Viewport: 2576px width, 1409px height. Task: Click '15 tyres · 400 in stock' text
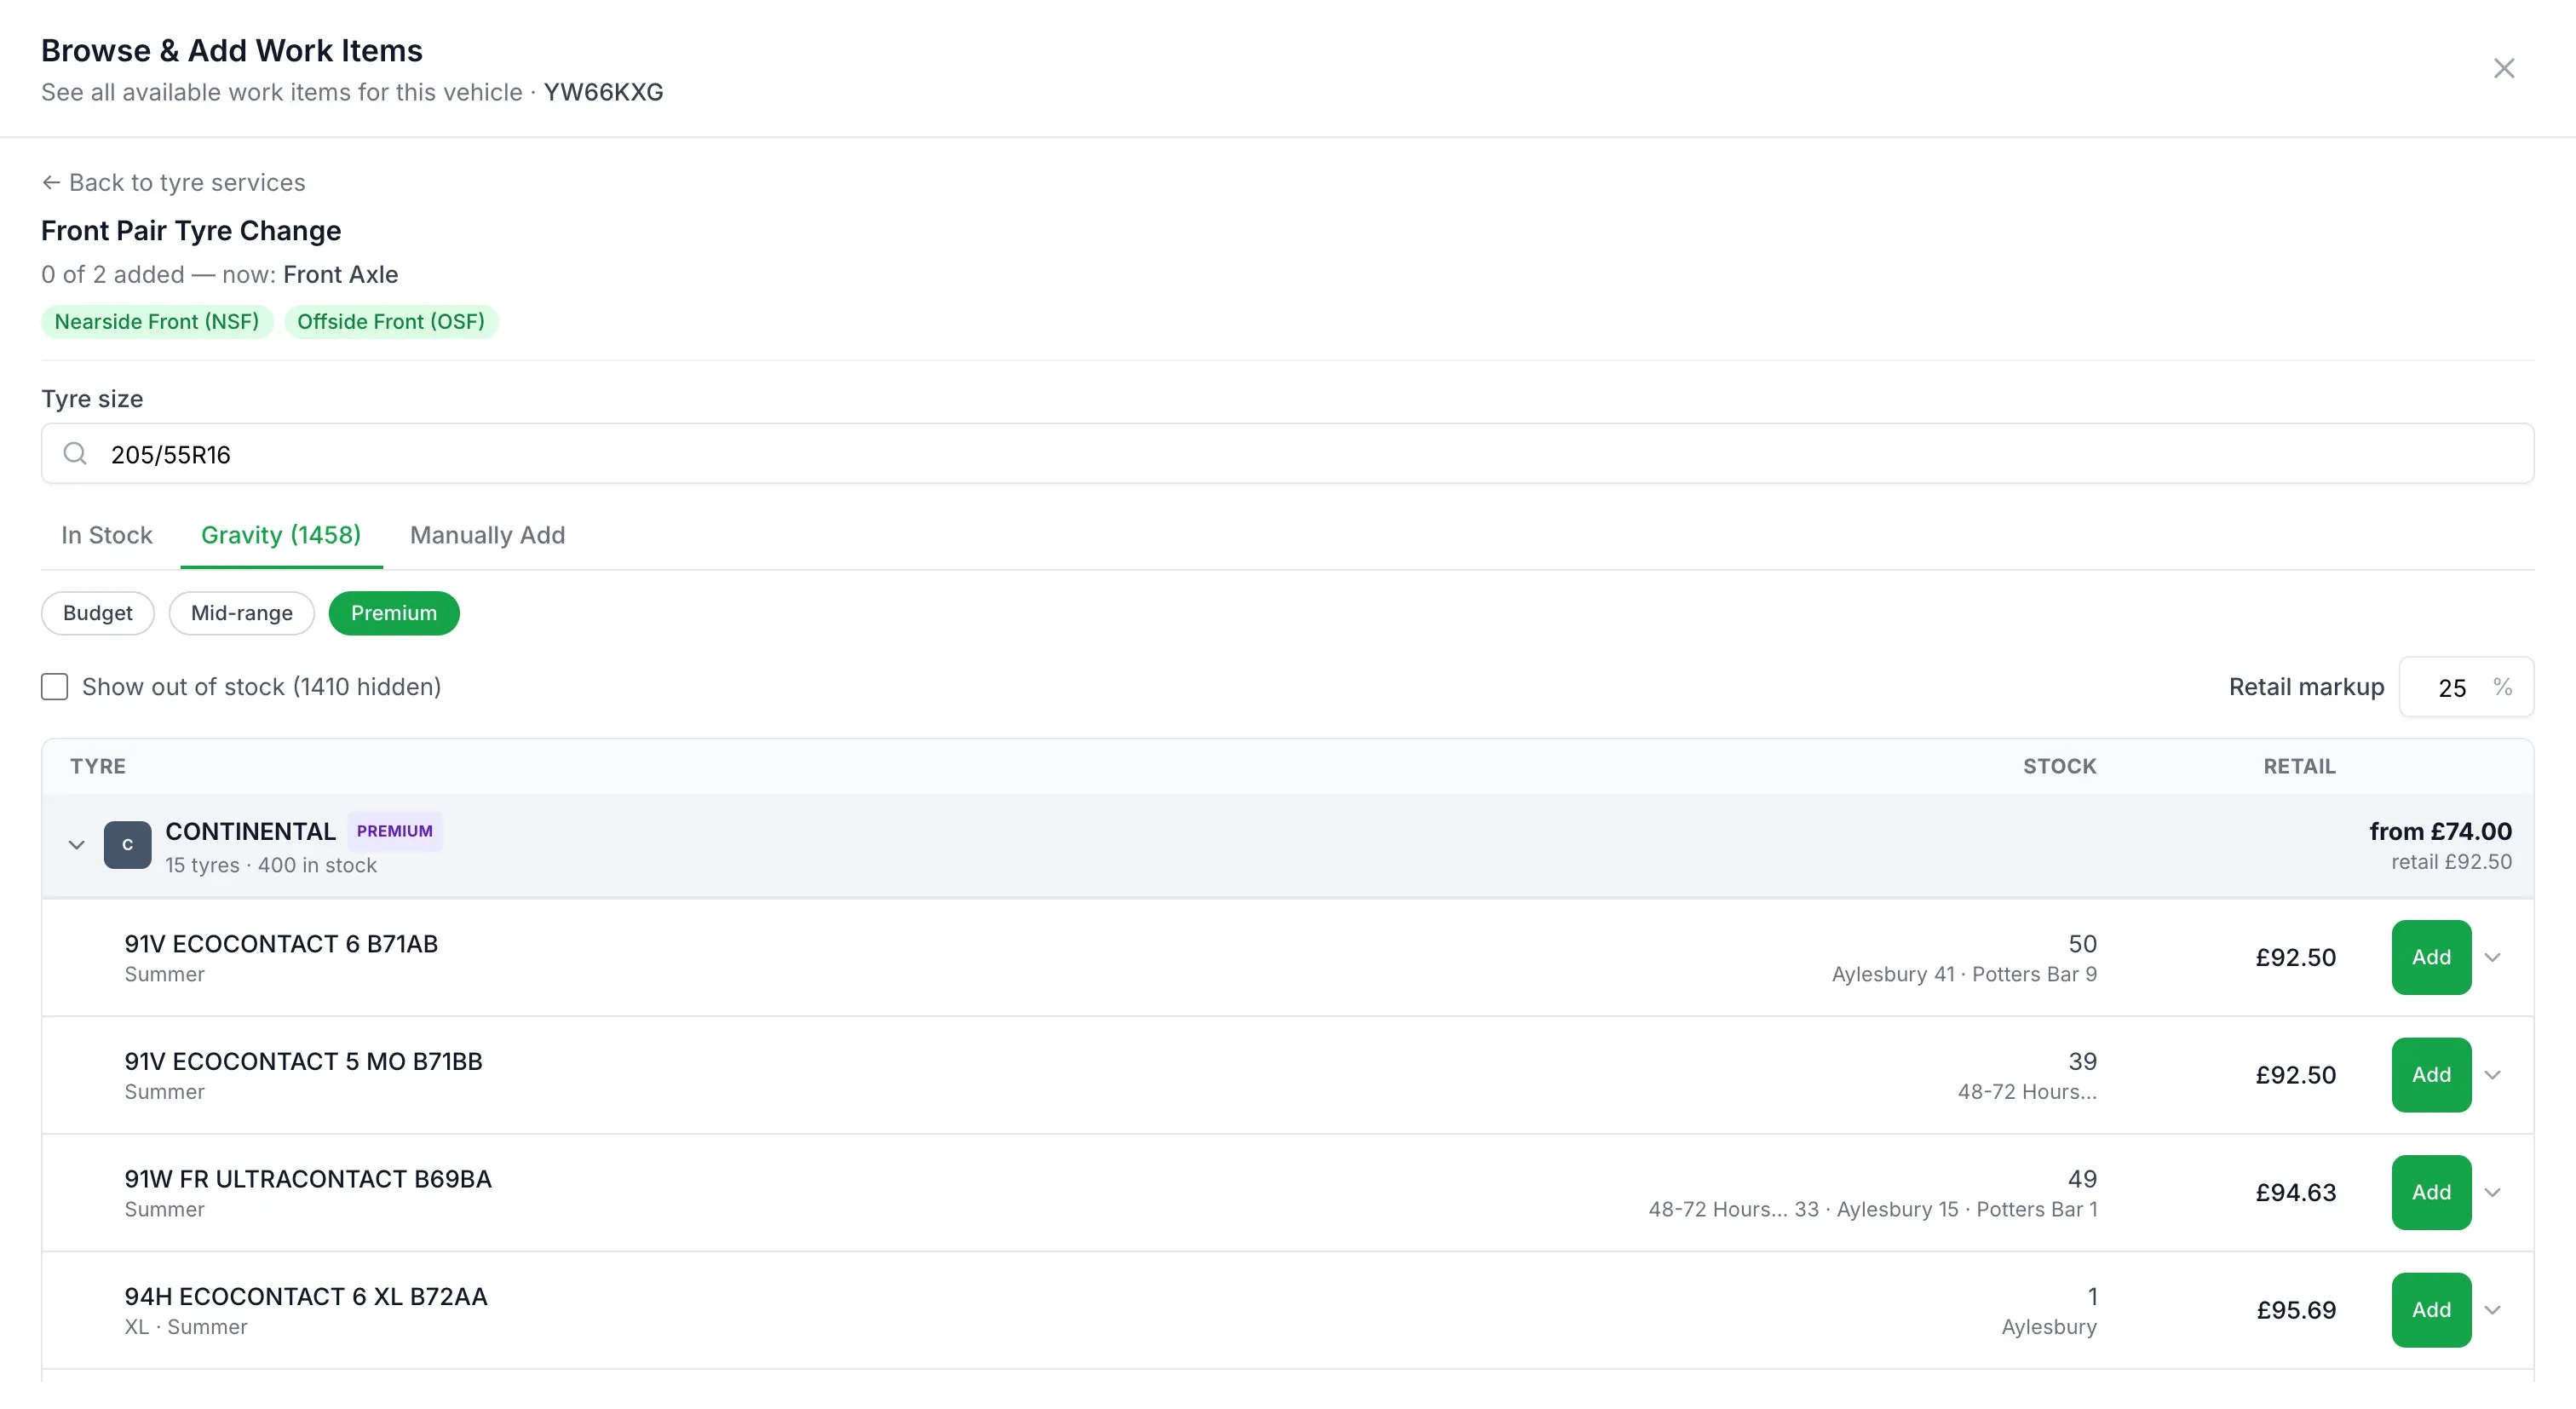click(x=271, y=865)
